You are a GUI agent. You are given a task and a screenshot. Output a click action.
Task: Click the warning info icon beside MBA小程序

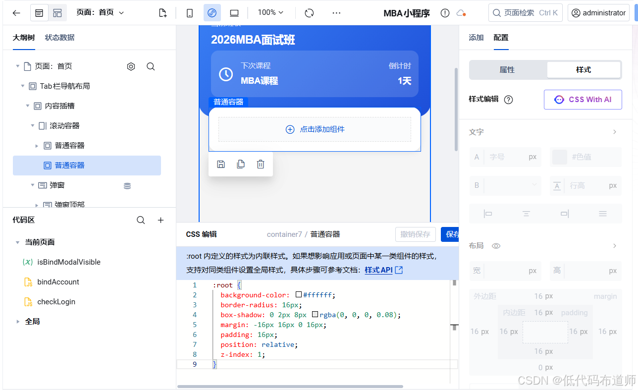[x=445, y=13]
